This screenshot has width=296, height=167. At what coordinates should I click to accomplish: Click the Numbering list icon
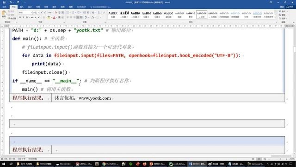[x=73, y=13]
